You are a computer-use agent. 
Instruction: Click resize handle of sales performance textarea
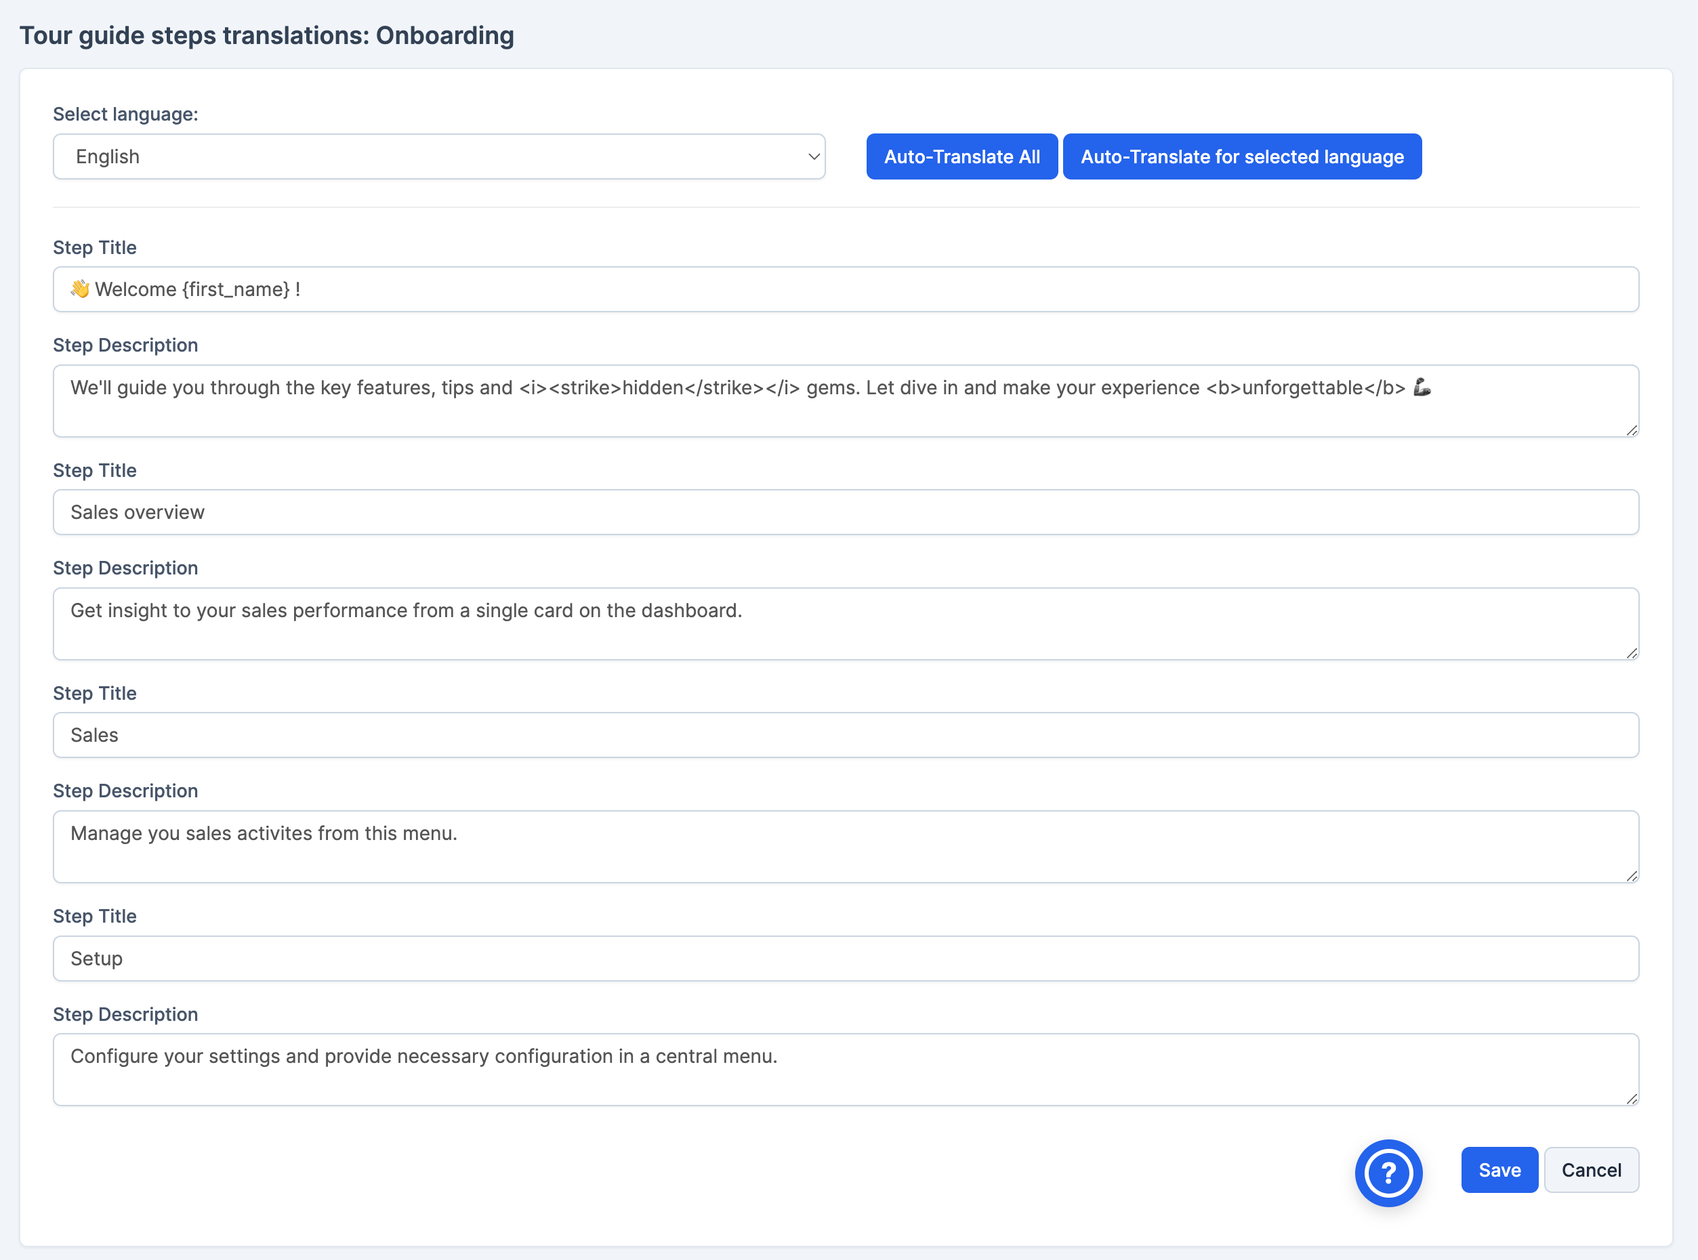coord(1632,654)
